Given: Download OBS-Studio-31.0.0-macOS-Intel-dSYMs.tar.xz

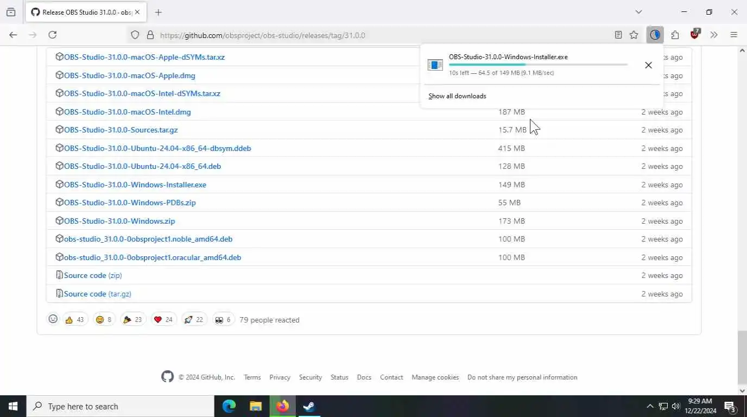Looking at the screenshot, I should (142, 93).
